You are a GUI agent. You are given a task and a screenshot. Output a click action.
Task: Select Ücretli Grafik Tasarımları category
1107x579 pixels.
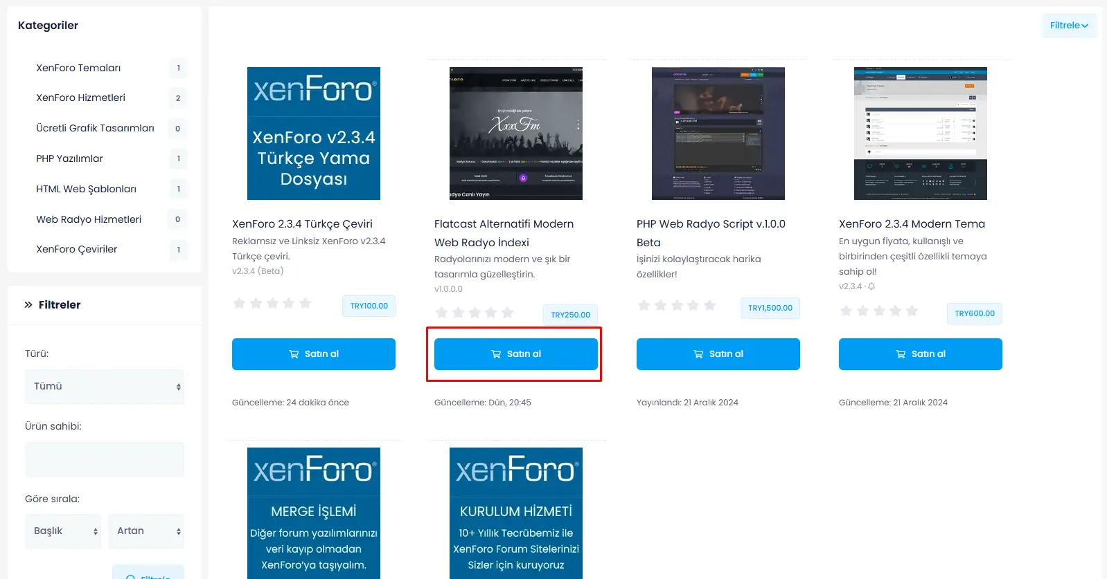(x=95, y=128)
